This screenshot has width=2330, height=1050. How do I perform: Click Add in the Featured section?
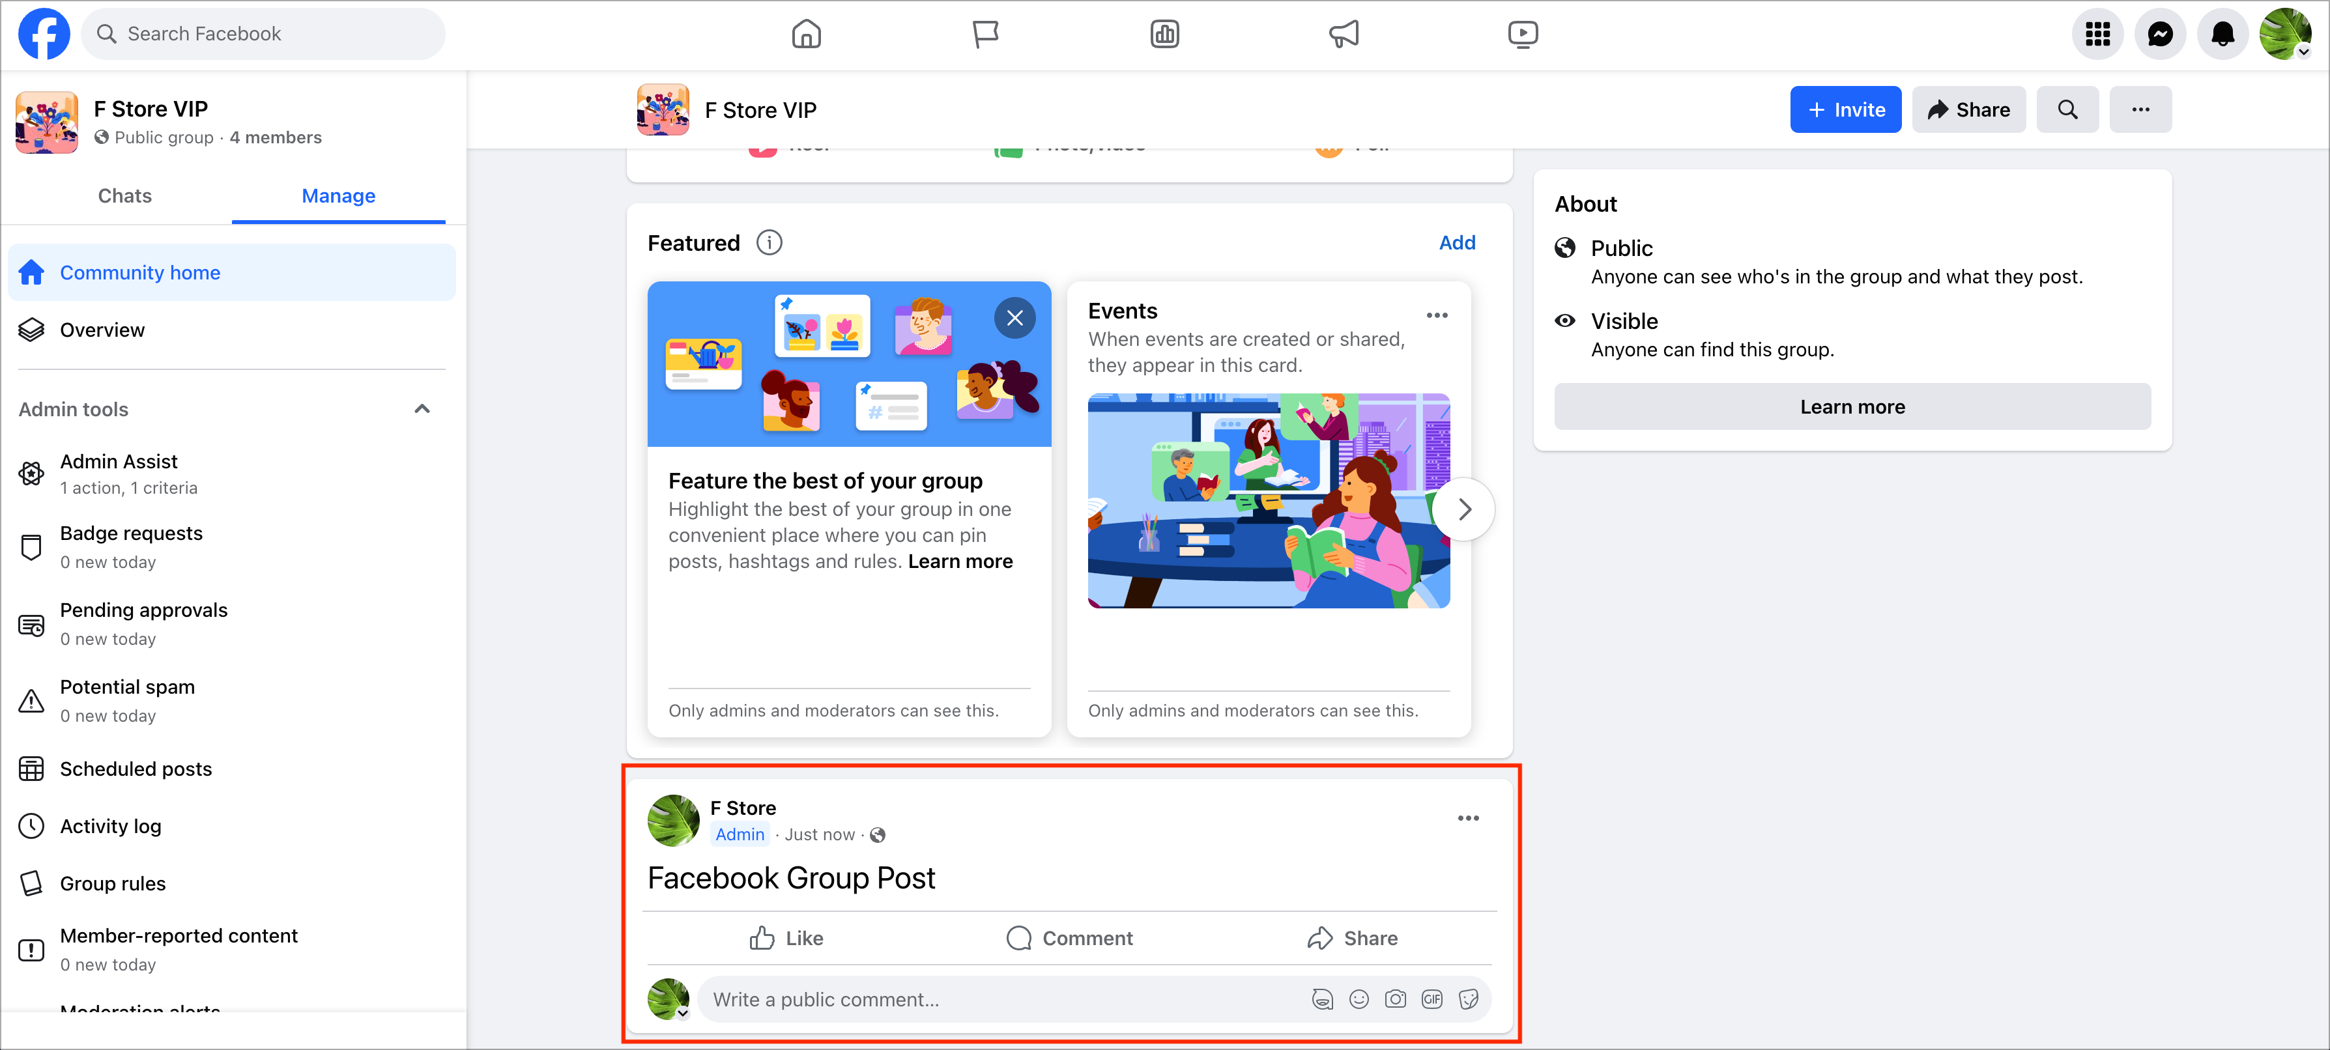tap(1456, 242)
